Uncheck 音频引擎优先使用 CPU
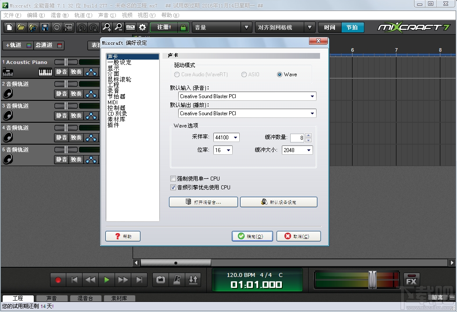Viewport: 457px width, 312px height. pos(173,187)
